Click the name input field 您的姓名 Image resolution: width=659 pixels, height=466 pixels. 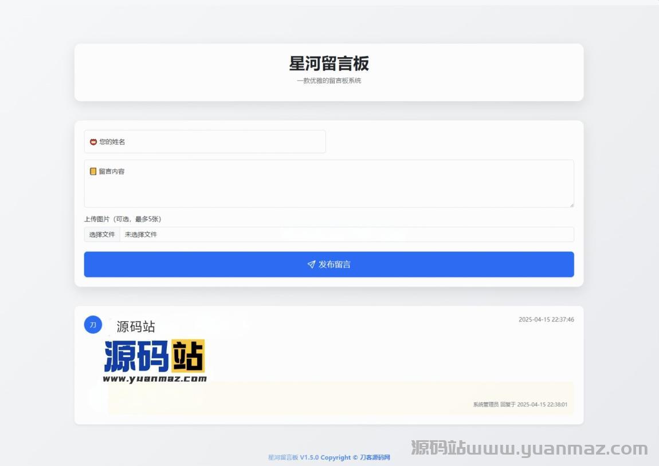point(205,141)
